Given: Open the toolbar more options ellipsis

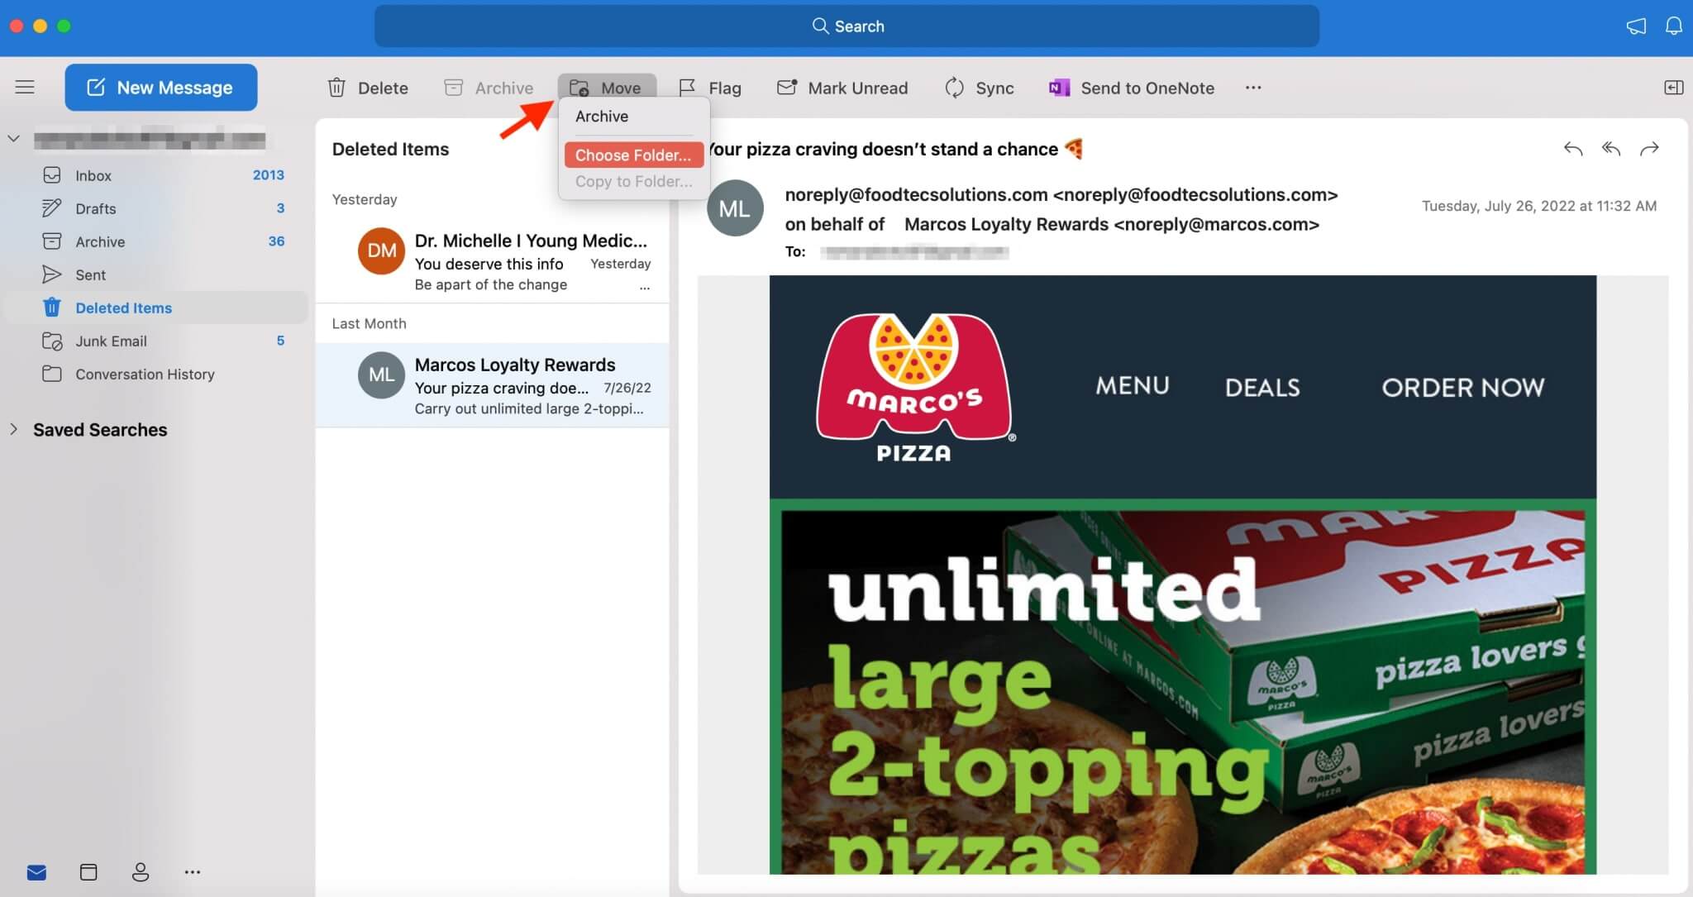Looking at the screenshot, I should (x=1253, y=88).
